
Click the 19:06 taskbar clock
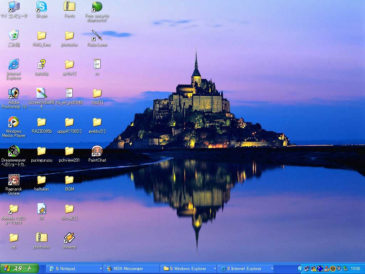click(355, 269)
